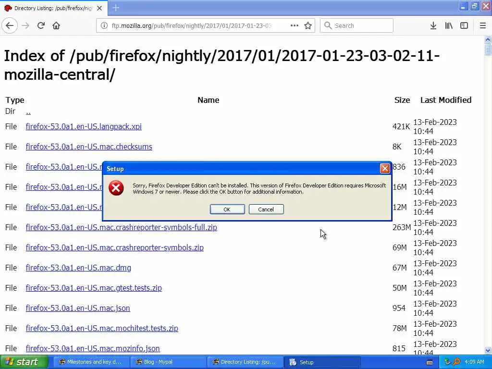The height and width of the screenshot is (369, 492).
Task: Restore down the browser window
Action: pos(474,6)
